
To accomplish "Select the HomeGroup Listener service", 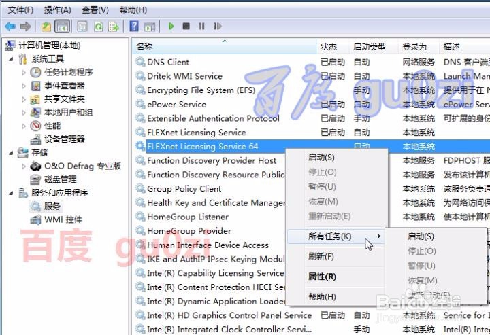I will (188, 217).
